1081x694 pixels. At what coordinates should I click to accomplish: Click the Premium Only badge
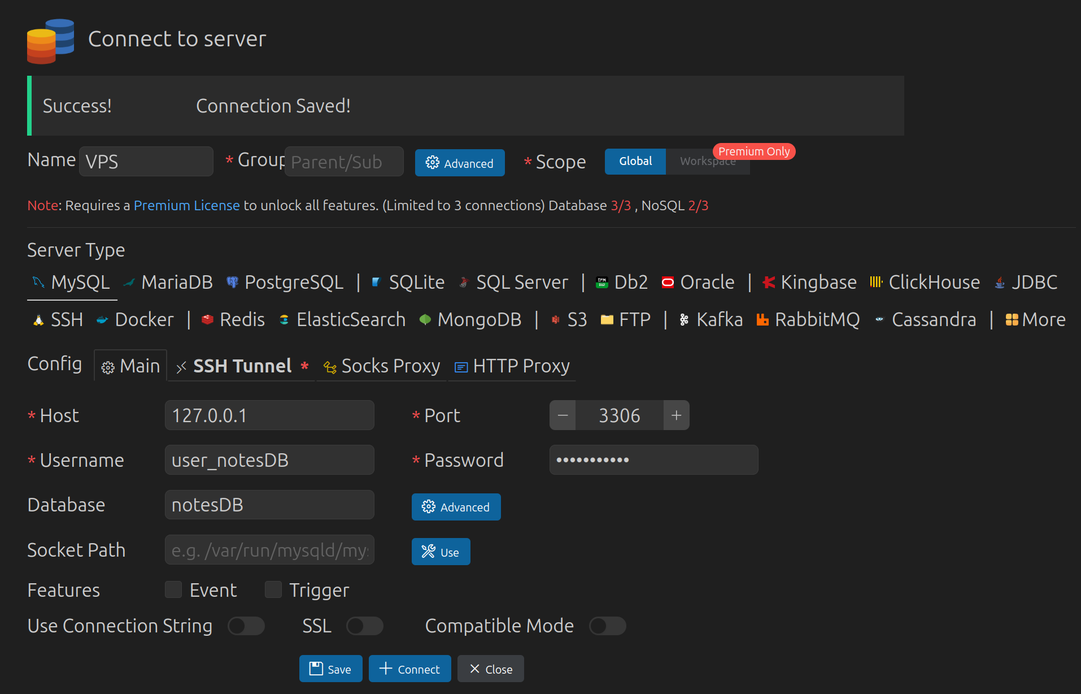pyautogui.click(x=754, y=151)
